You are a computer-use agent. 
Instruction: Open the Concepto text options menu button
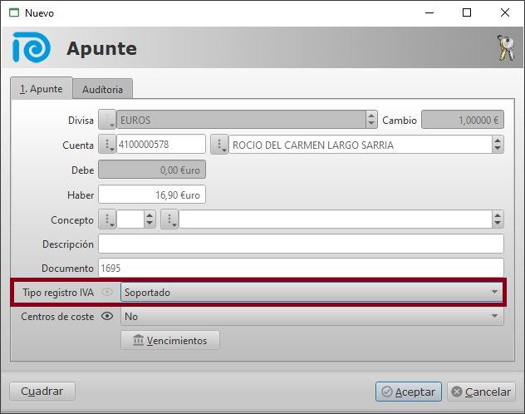click(x=169, y=219)
